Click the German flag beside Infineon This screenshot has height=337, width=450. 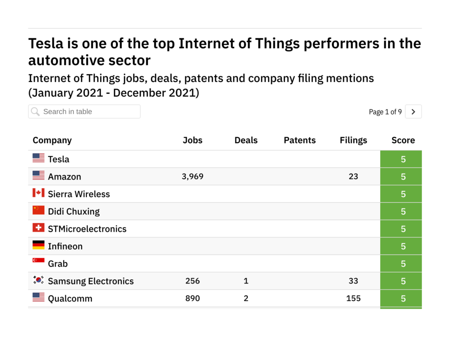(x=39, y=245)
